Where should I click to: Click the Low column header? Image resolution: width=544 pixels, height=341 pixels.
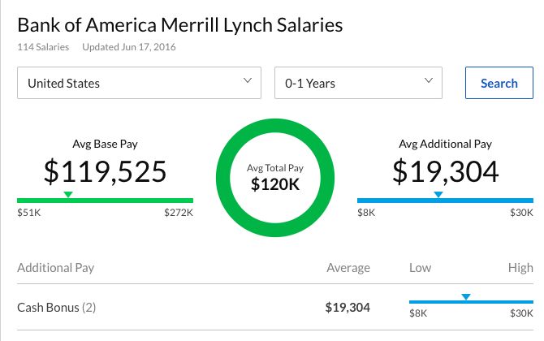(x=420, y=268)
